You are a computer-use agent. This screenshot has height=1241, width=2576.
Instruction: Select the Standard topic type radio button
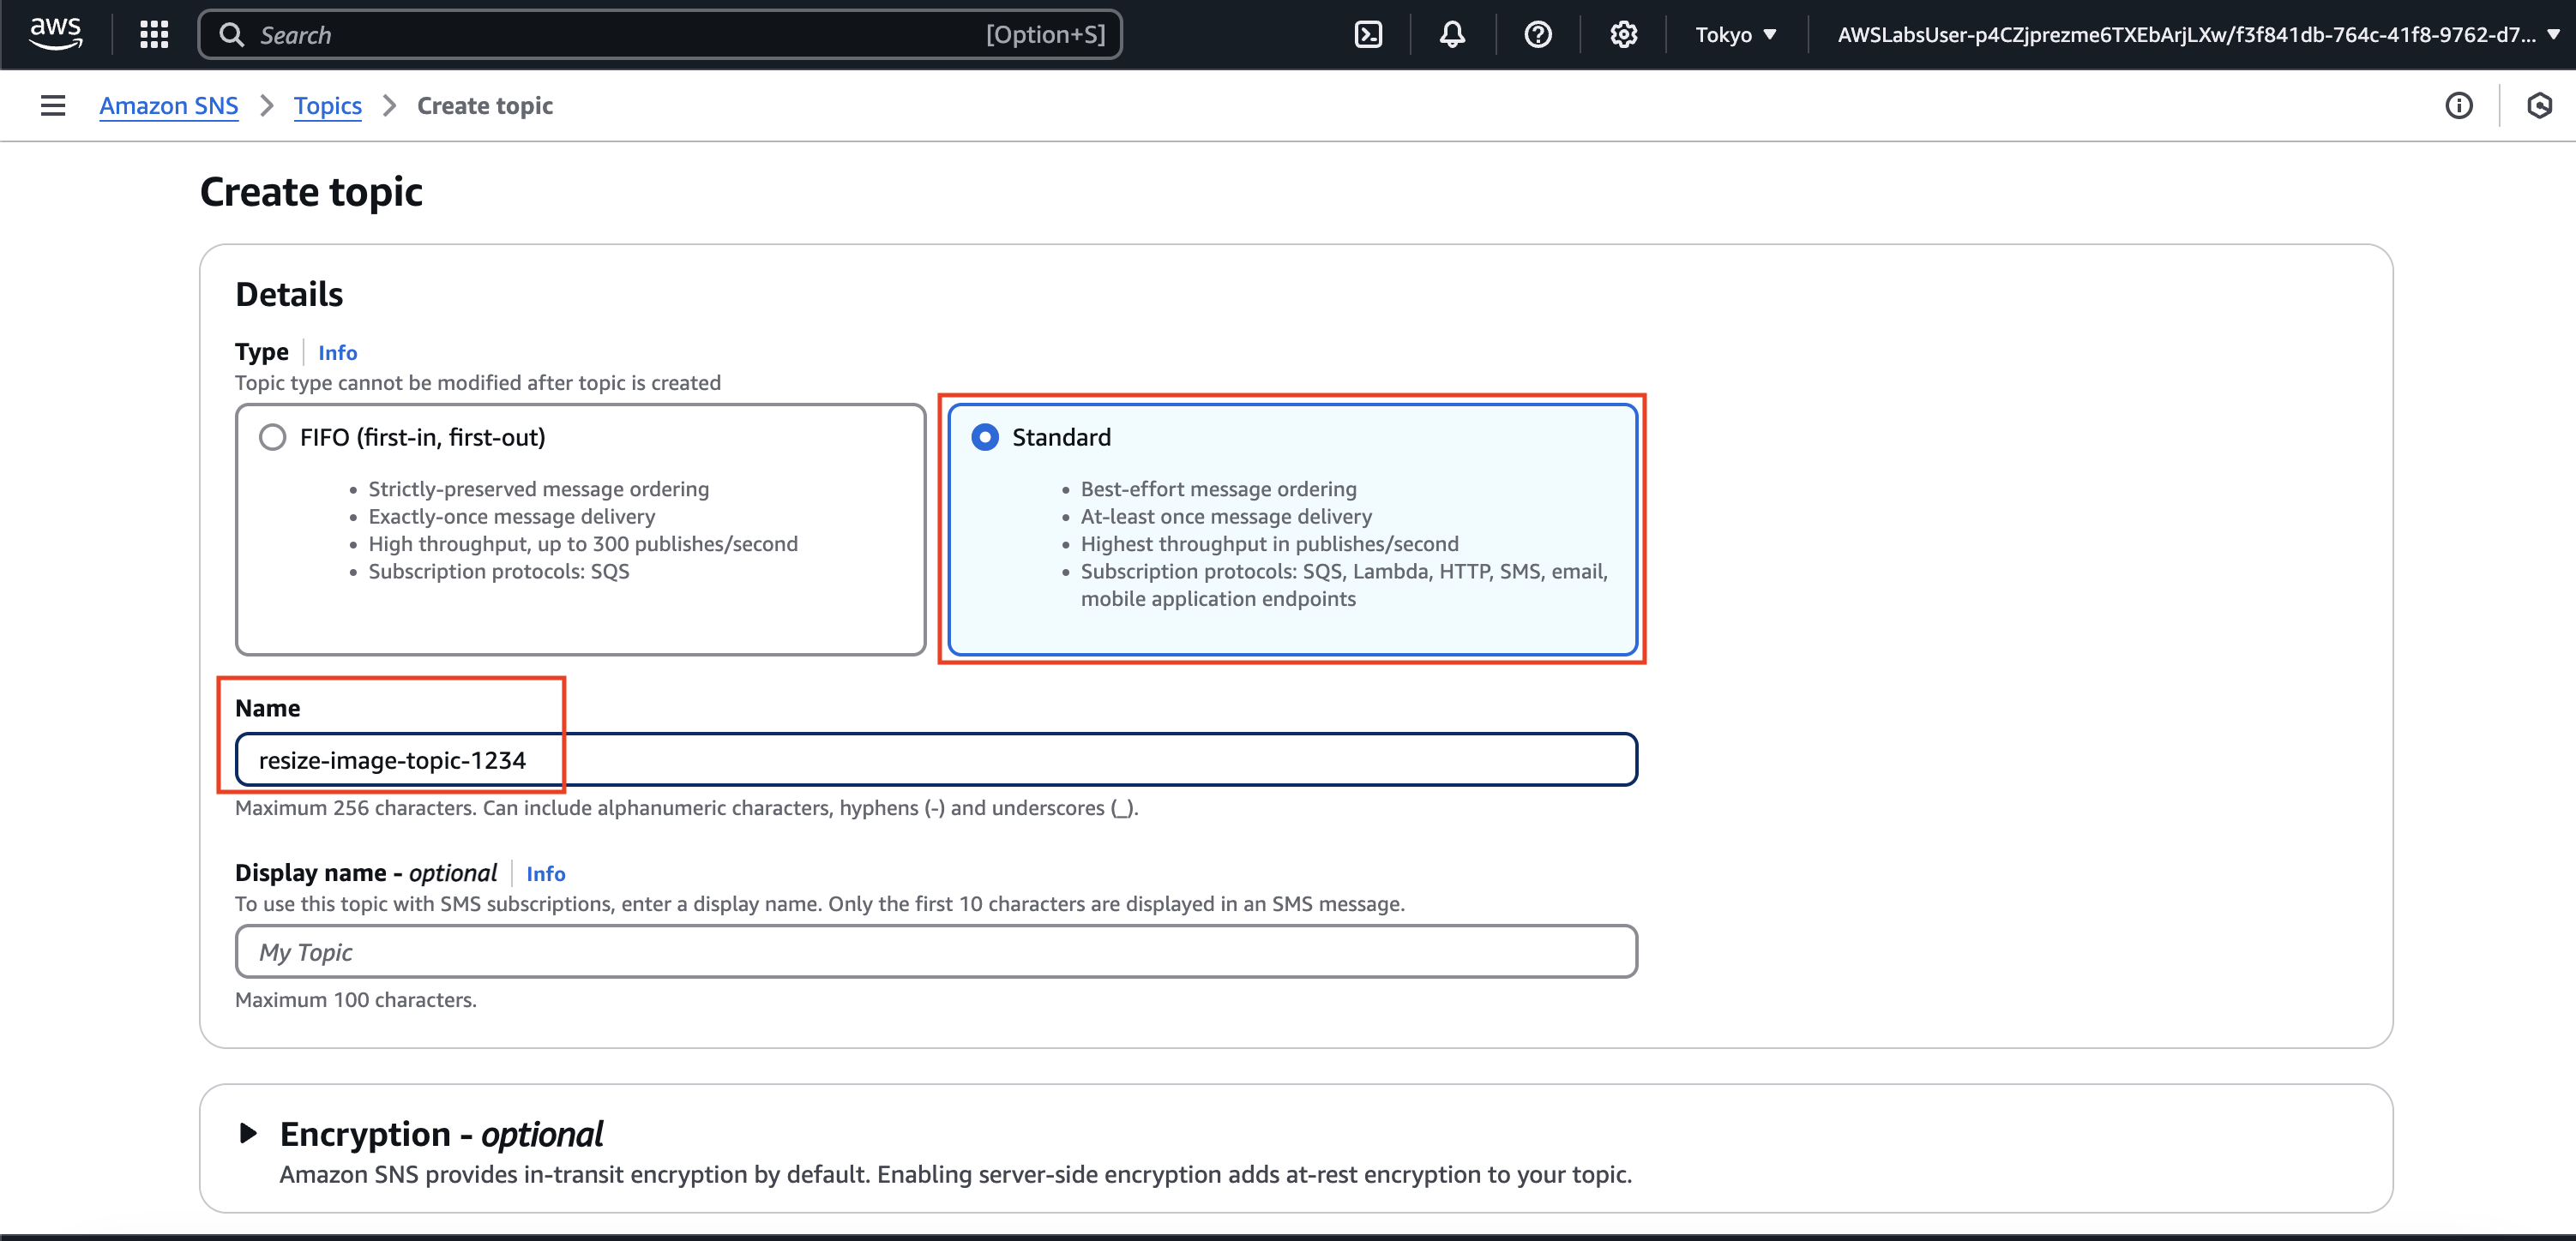pos(985,436)
